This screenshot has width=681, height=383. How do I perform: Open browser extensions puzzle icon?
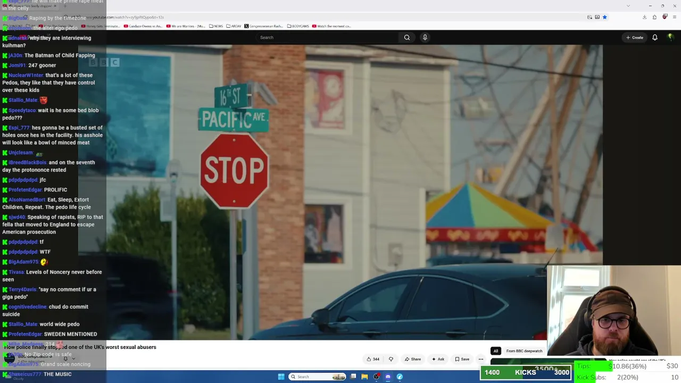click(x=654, y=17)
